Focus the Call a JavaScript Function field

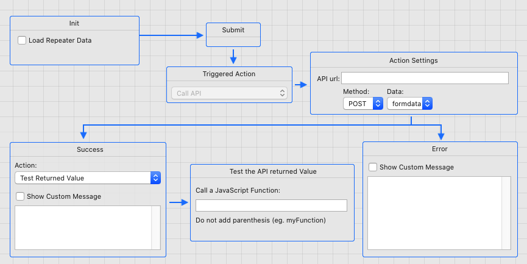271,205
